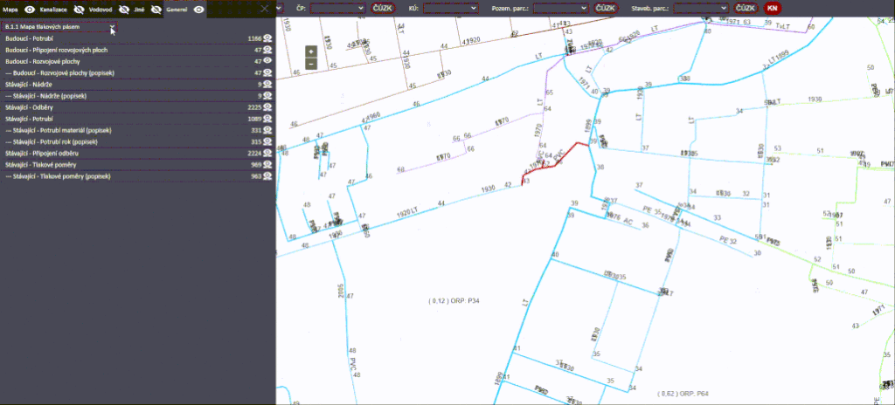Toggle eye icon for Stávající - Nádrže layer
Screen dimensions: 895x405
click(x=269, y=85)
